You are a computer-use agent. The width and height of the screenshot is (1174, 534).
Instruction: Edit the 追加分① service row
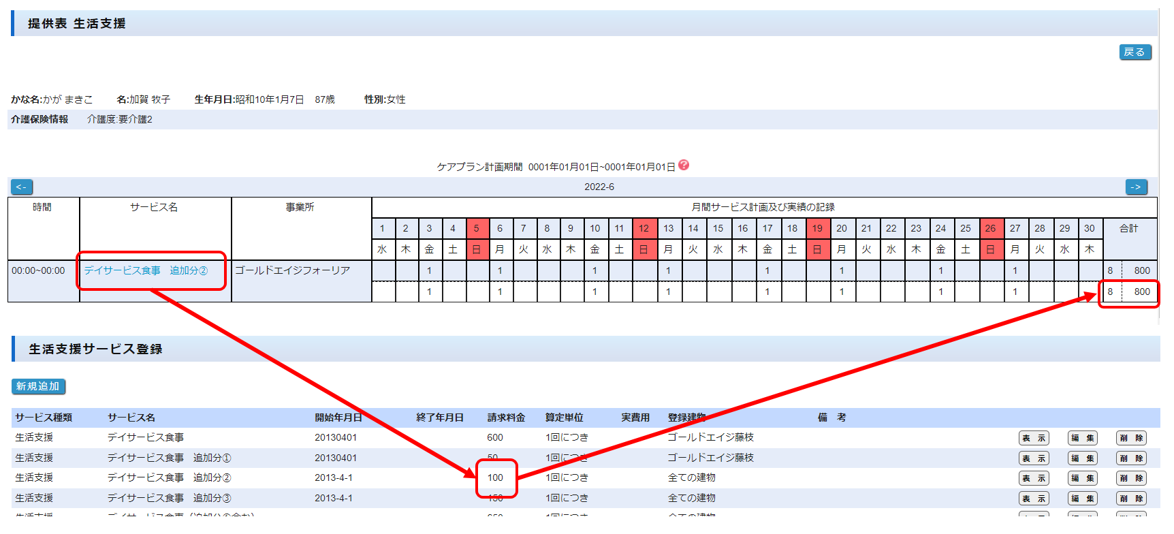tap(1082, 458)
